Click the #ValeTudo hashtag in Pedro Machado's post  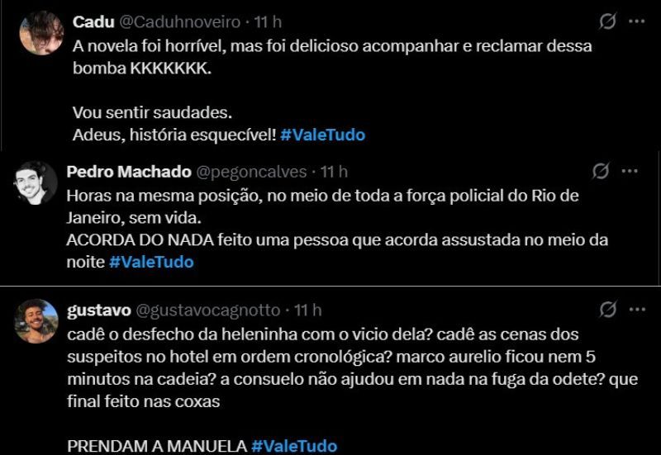[x=151, y=263]
